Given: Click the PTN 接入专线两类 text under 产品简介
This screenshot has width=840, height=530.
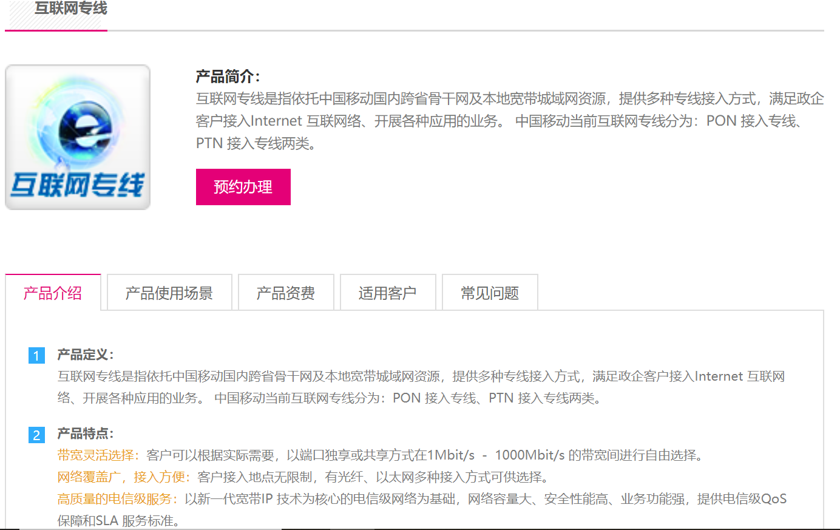Looking at the screenshot, I should pos(256,143).
